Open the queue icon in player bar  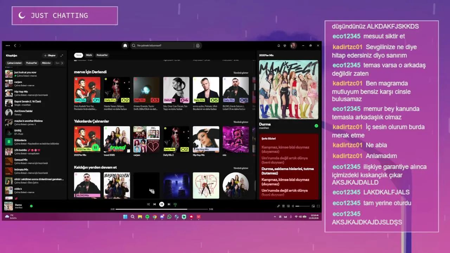[283, 206]
